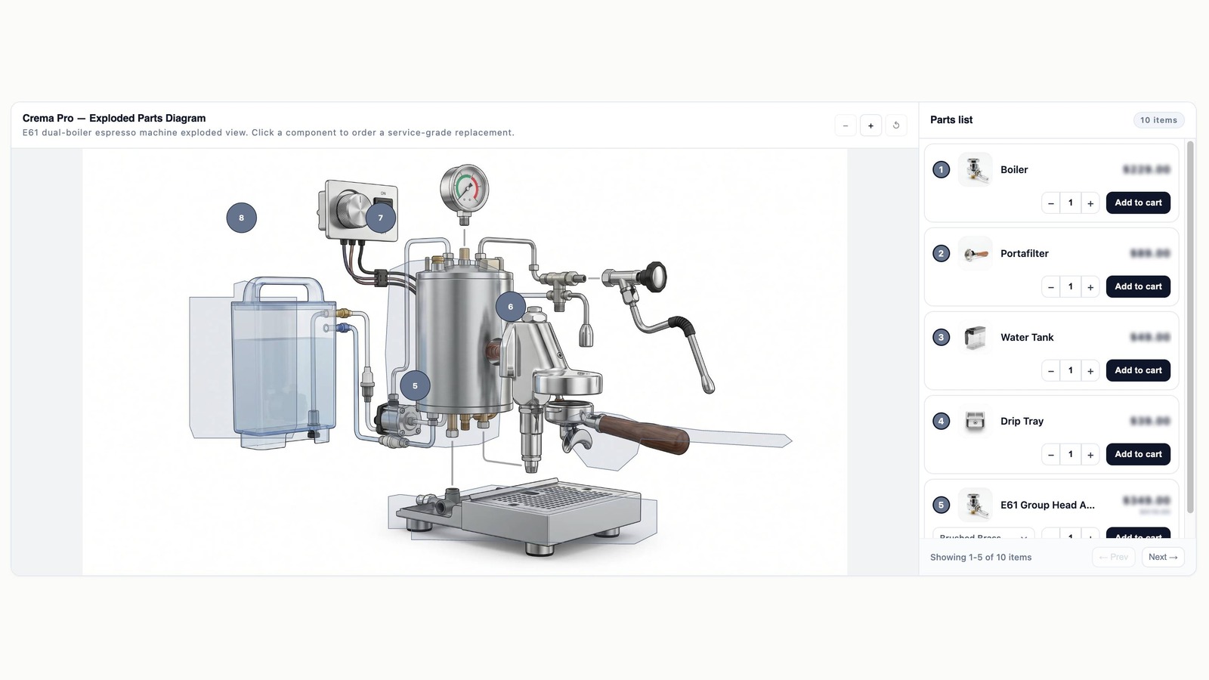Decrease the Boiler quantity
This screenshot has height=680, width=1209.
point(1051,203)
